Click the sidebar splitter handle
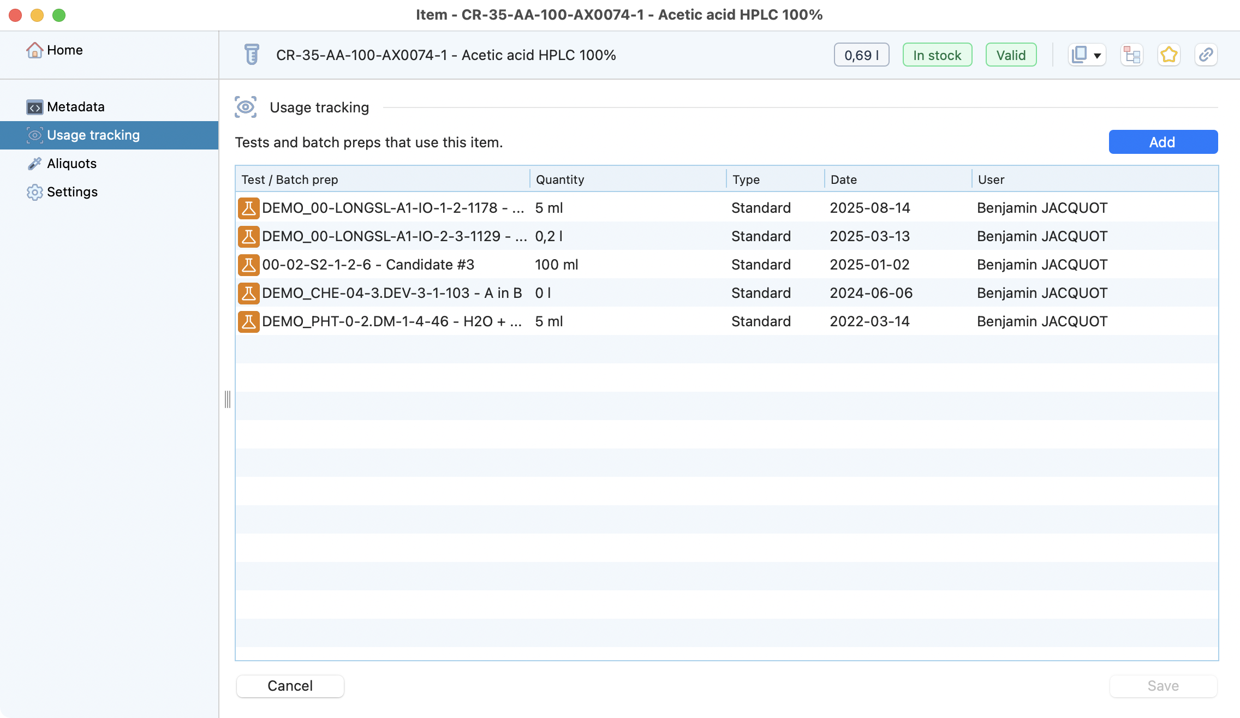The height and width of the screenshot is (718, 1240). tap(228, 399)
